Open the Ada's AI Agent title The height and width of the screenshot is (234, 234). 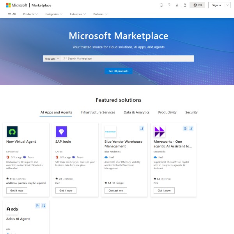18,219
